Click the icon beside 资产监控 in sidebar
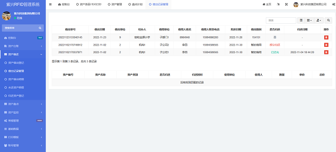 5,112
